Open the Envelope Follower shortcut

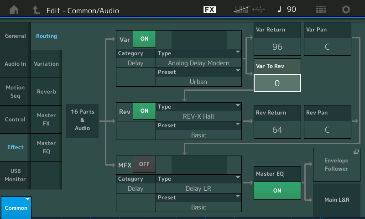(x=336, y=165)
